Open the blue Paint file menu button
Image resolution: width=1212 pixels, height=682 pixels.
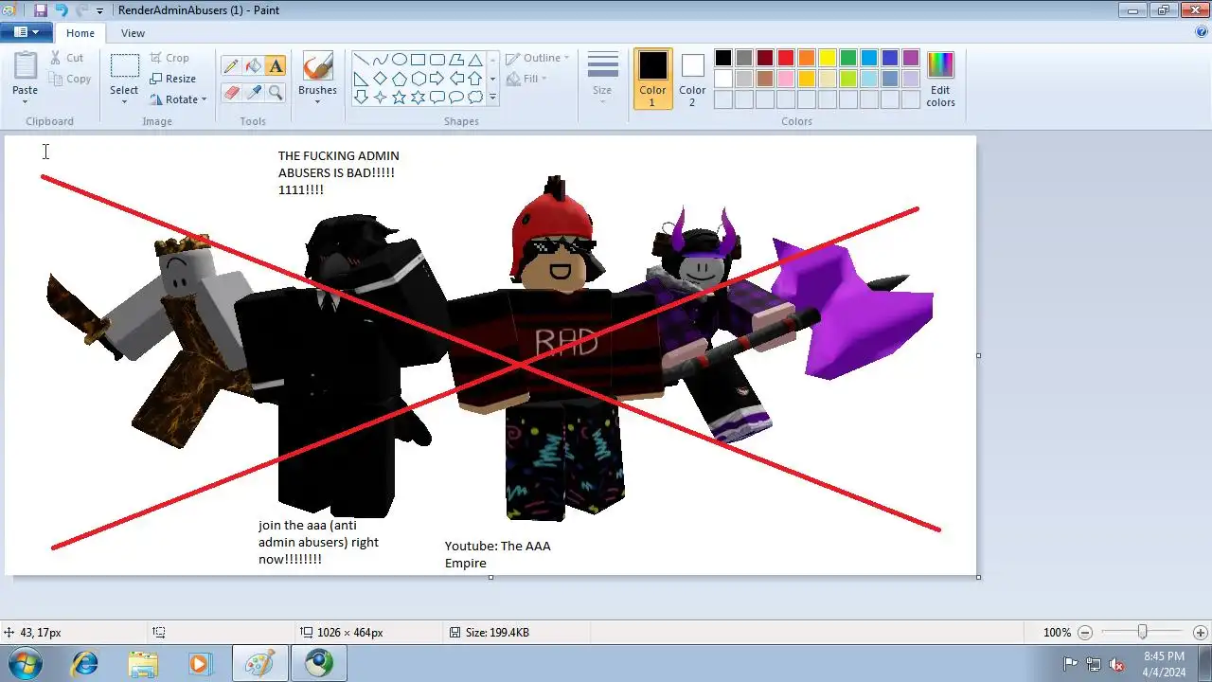(x=26, y=32)
